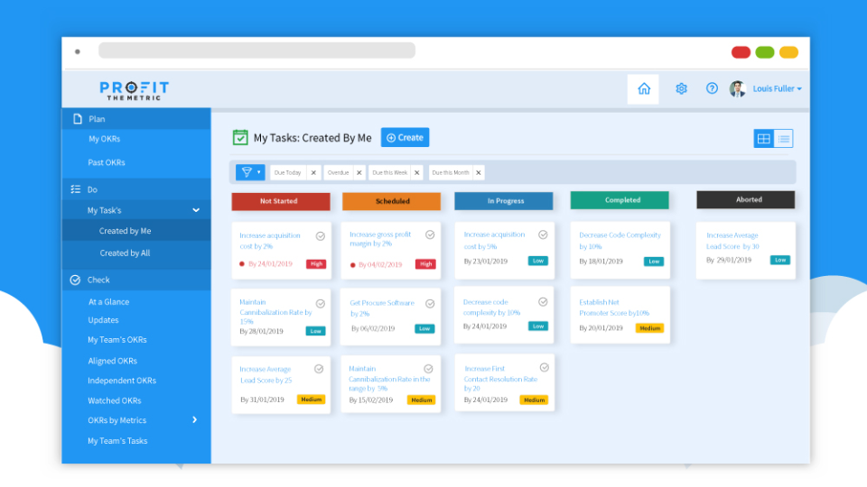Select Created by Me in the sidebar
This screenshot has width=867, height=487.
(x=125, y=231)
